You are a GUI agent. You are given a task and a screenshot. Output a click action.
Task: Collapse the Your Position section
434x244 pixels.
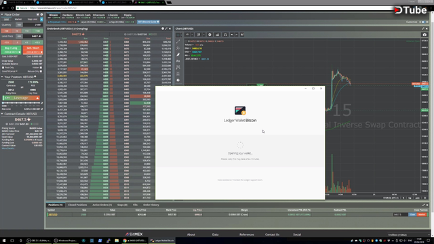pos(2,77)
